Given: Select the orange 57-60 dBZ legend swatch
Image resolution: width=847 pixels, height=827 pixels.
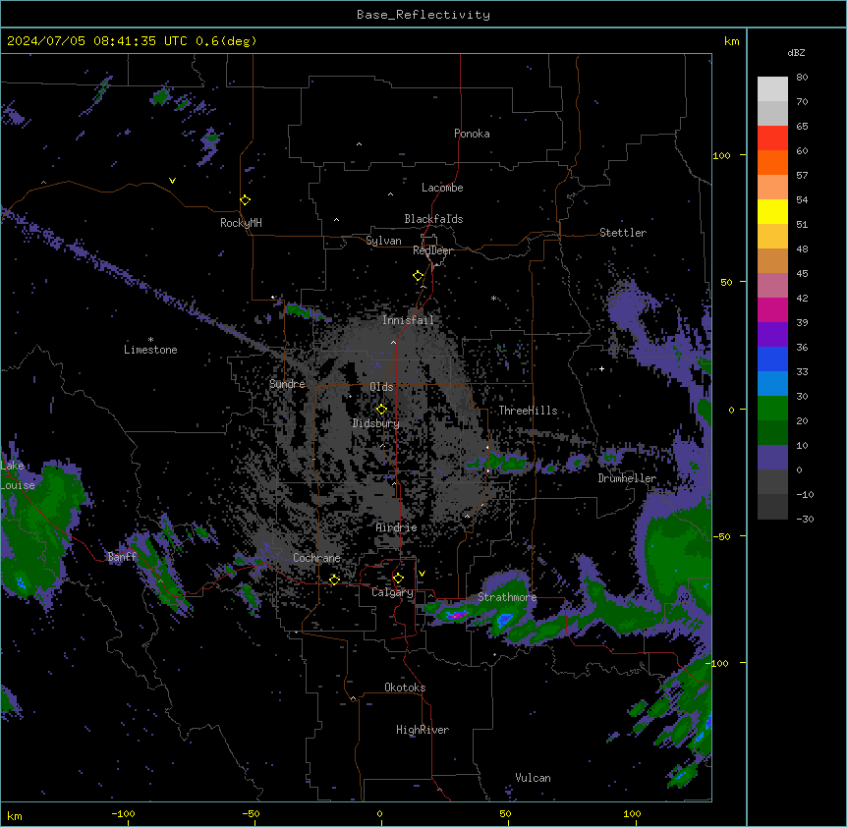Looking at the screenshot, I should 772,162.
